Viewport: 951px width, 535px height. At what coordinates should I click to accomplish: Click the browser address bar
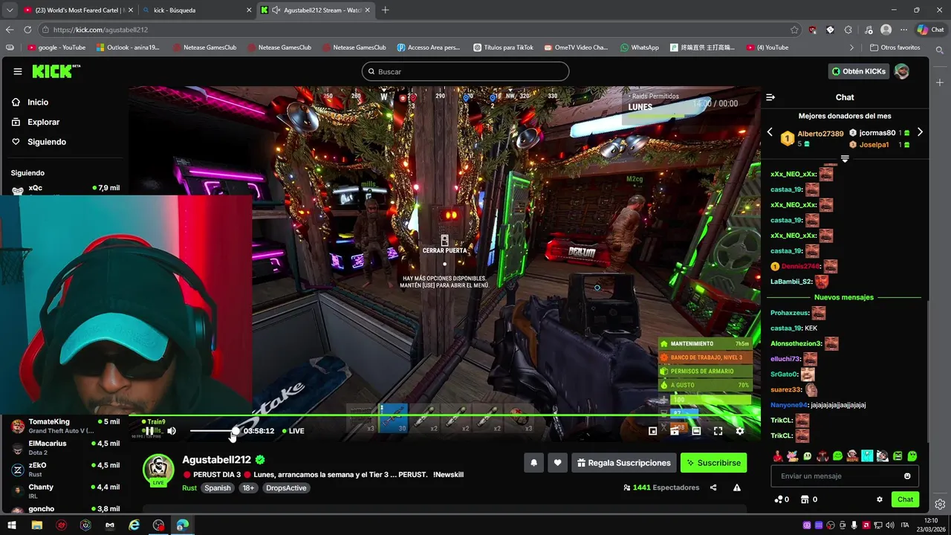pos(420,30)
